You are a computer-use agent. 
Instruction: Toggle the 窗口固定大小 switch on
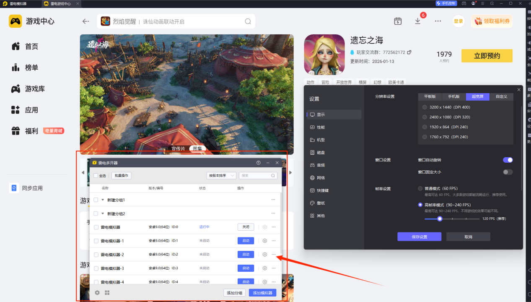[508, 172]
